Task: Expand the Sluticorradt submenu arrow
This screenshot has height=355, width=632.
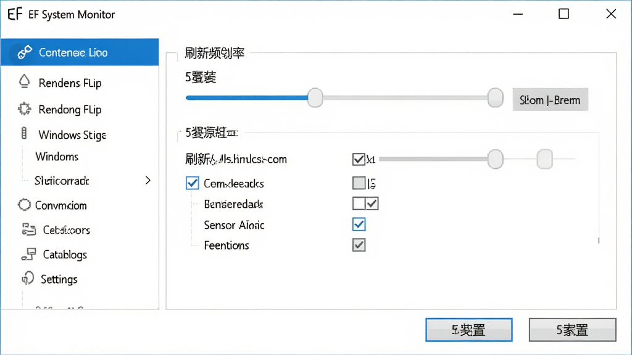Action: 148,181
